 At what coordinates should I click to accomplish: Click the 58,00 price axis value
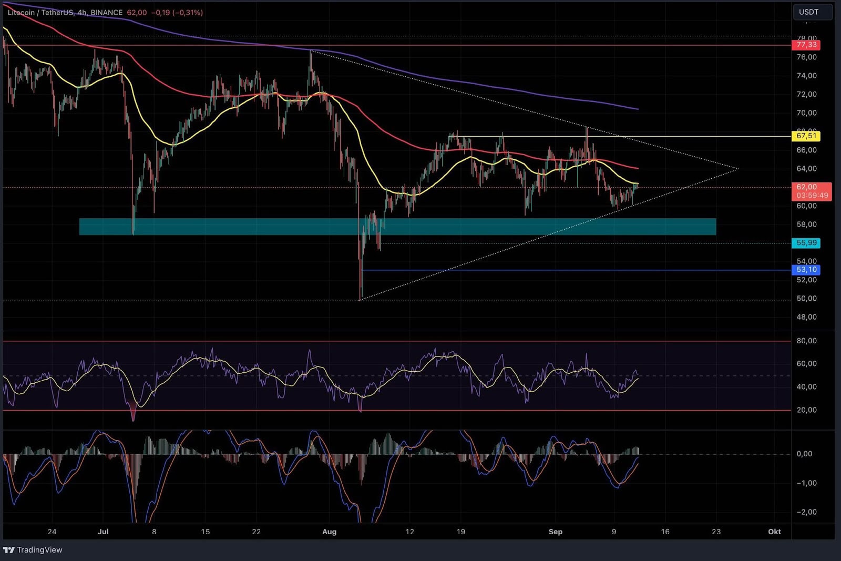click(806, 225)
